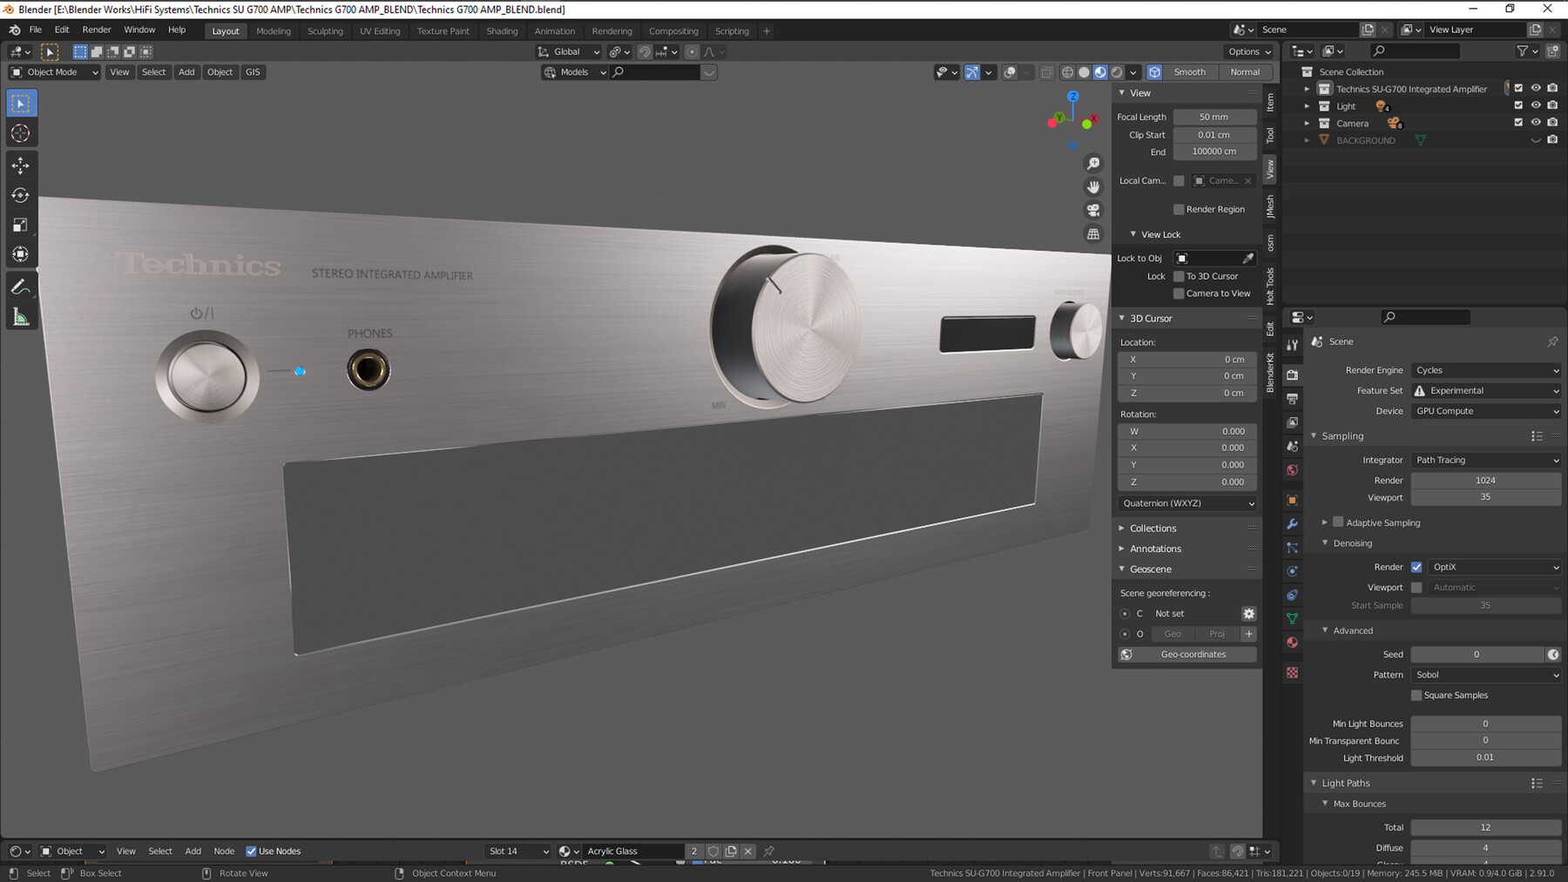Switch to camera view using the camera icon
This screenshot has width=1568, height=882.
[x=1092, y=210]
